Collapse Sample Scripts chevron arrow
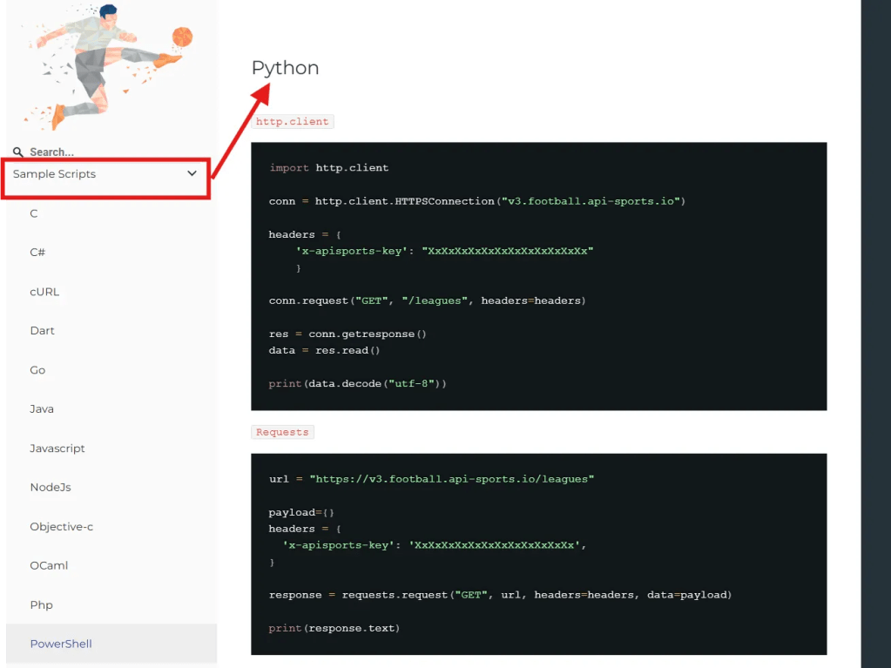Screen dimensions: 891x668 (192, 174)
